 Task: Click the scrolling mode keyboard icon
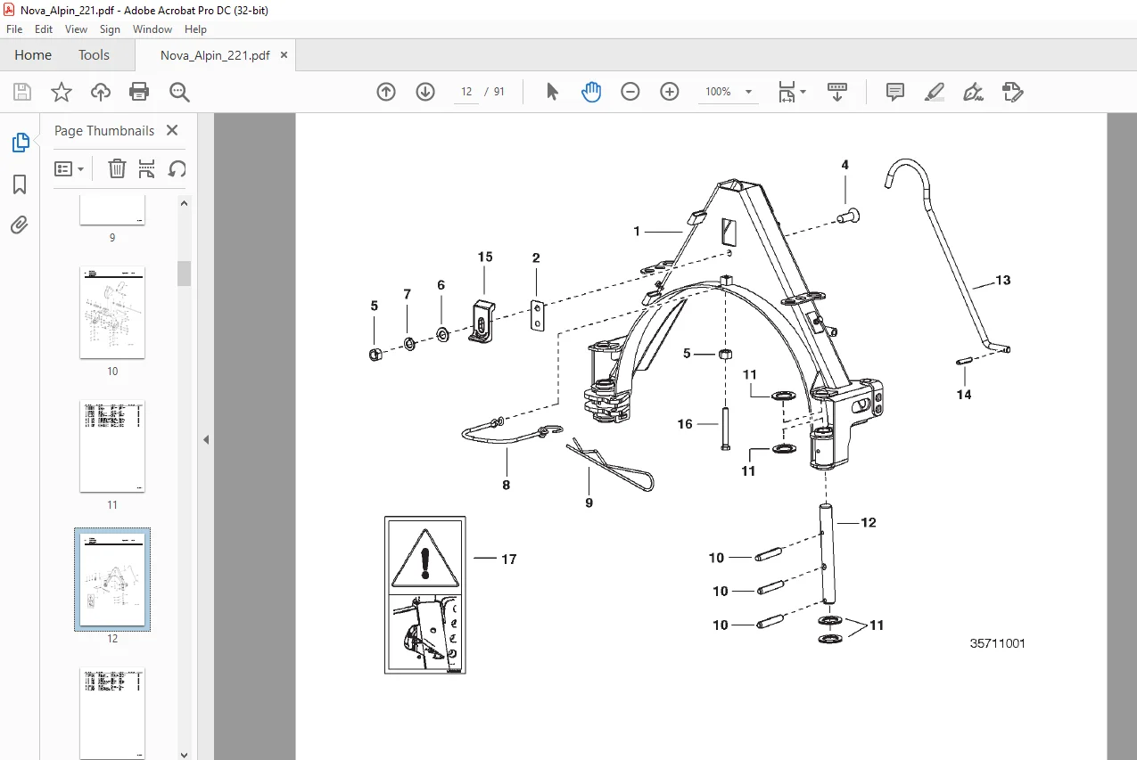point(837,92)
